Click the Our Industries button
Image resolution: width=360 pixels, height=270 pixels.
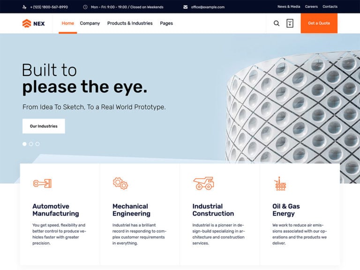point(44,126)
